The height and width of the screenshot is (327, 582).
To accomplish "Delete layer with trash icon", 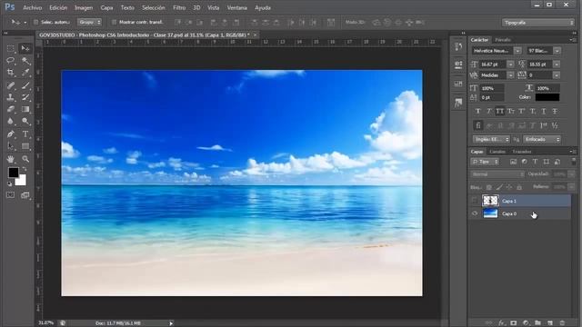I will 562,323.
